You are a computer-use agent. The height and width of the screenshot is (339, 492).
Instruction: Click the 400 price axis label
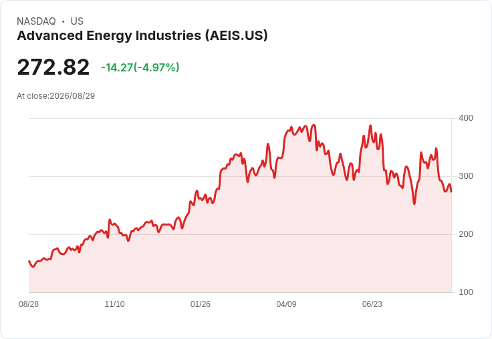point(466,118)
